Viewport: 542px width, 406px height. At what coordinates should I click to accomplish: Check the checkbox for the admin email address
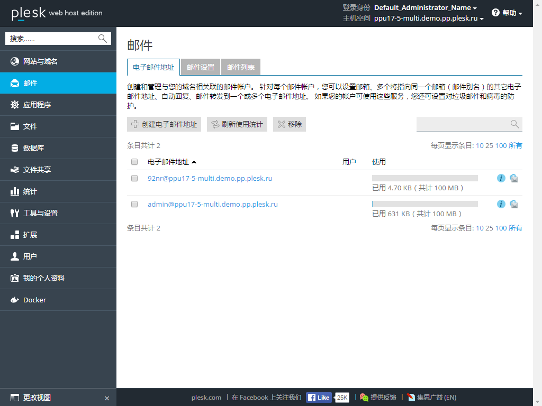tap(134, 204)
